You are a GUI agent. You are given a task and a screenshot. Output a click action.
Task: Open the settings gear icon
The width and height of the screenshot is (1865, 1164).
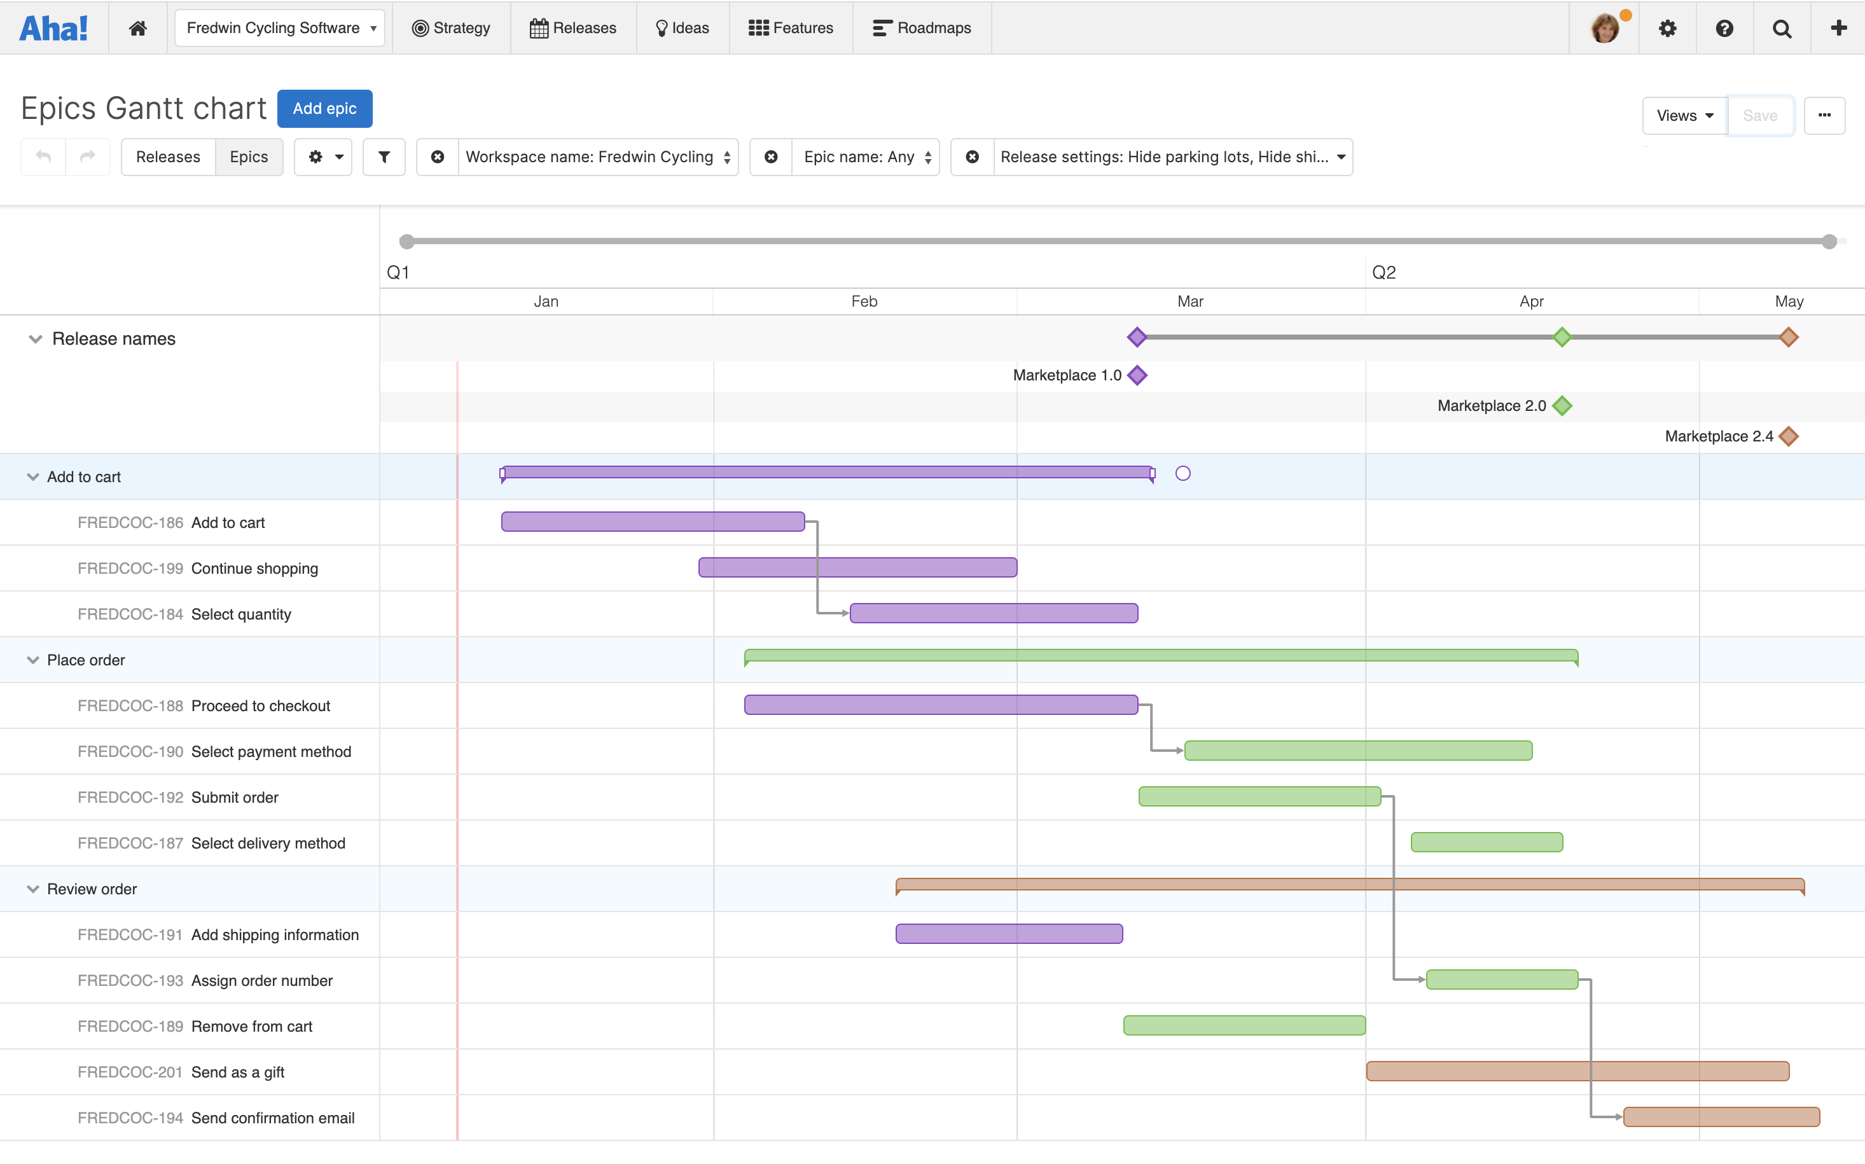pos(1667,28)
